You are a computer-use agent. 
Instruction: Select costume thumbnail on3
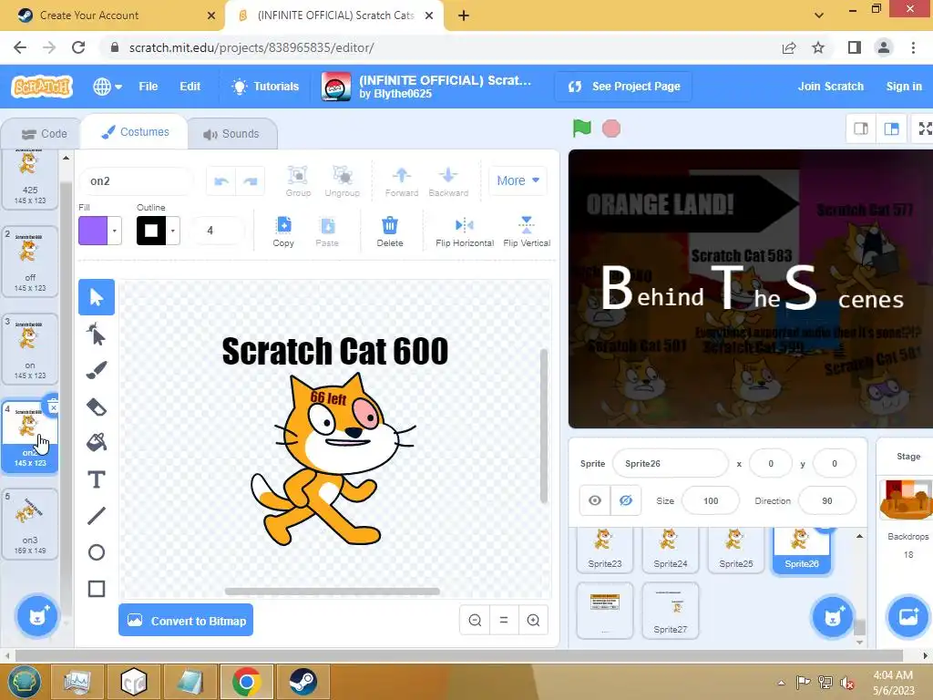[30, 523]
